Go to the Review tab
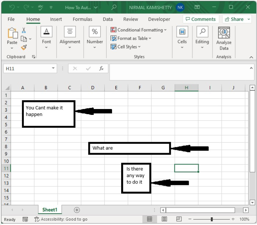Image resolution: width=257 pixels, height=225 pixels. 131,19
